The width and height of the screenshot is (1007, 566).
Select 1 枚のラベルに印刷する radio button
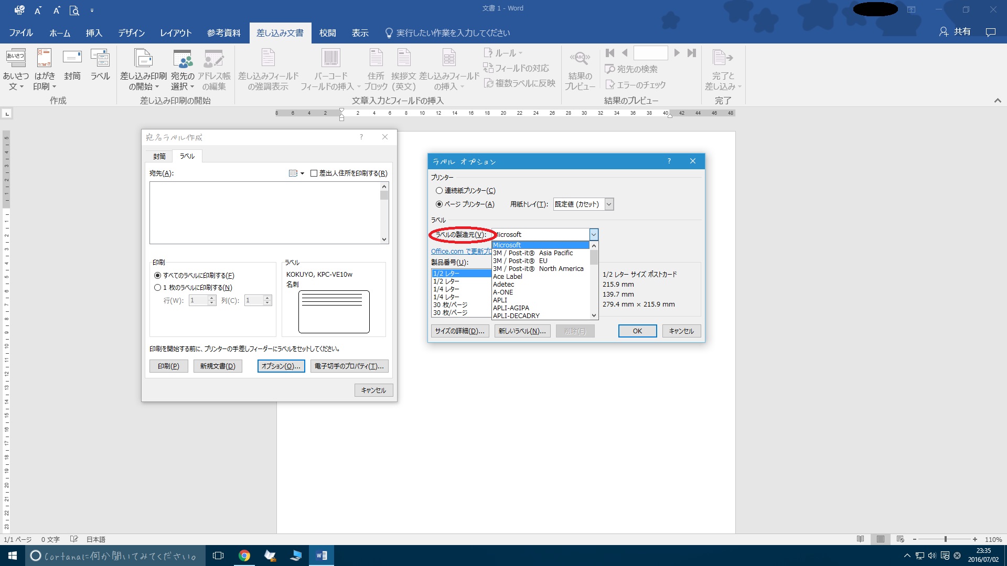(157, 288)
